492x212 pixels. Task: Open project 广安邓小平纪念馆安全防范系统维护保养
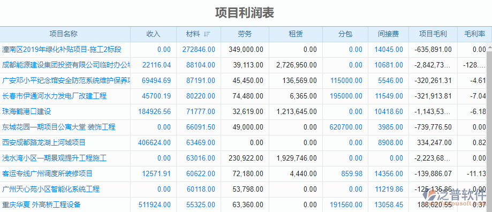click(x=66, y=81)
